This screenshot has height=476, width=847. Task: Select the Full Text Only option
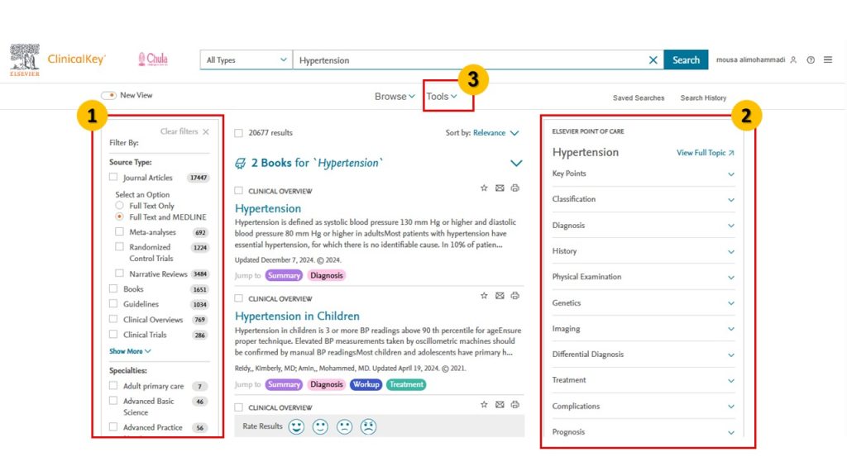(x=119, y=205)
